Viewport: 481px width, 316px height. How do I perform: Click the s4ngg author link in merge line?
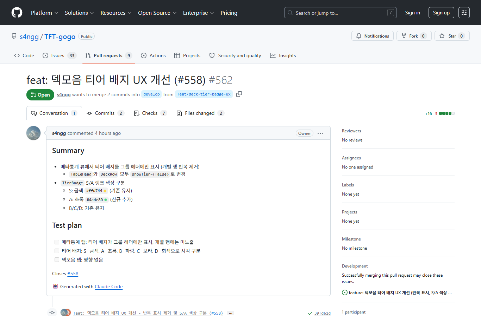(x=64, y=94)
